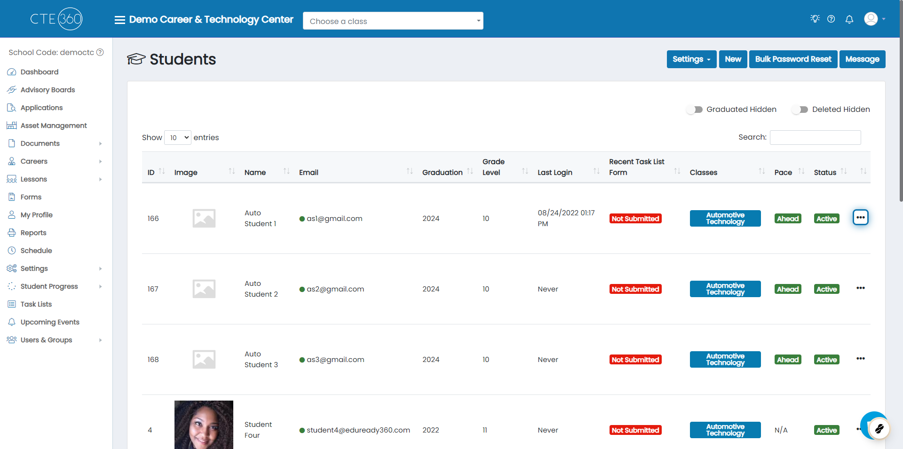Click the student4@eduready360.com email

pos(358,430)
